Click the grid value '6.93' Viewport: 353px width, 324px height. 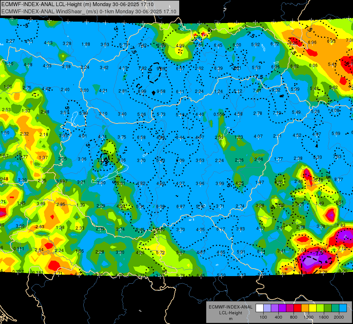[x=331, y=41]
